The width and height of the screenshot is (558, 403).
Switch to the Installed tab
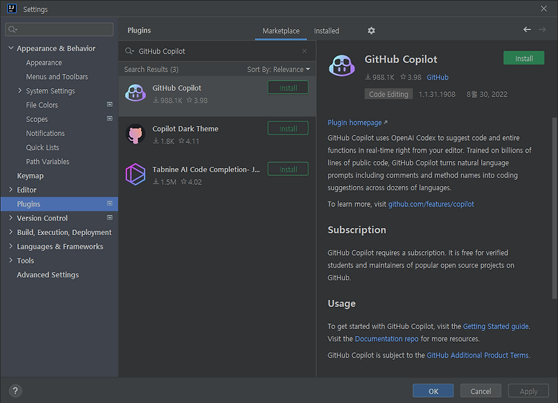(x=326, y=31)
